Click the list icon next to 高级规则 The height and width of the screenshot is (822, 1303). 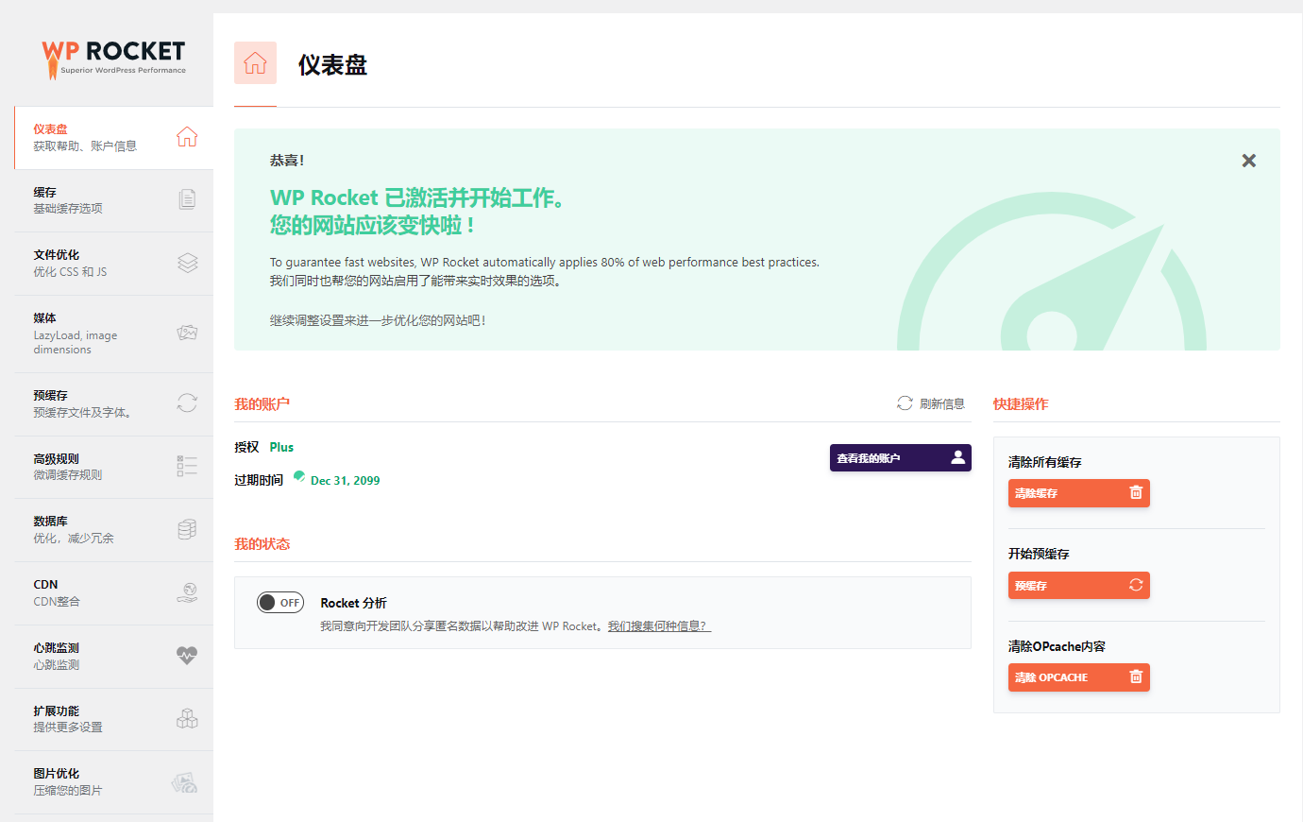[x=187, y=466]
